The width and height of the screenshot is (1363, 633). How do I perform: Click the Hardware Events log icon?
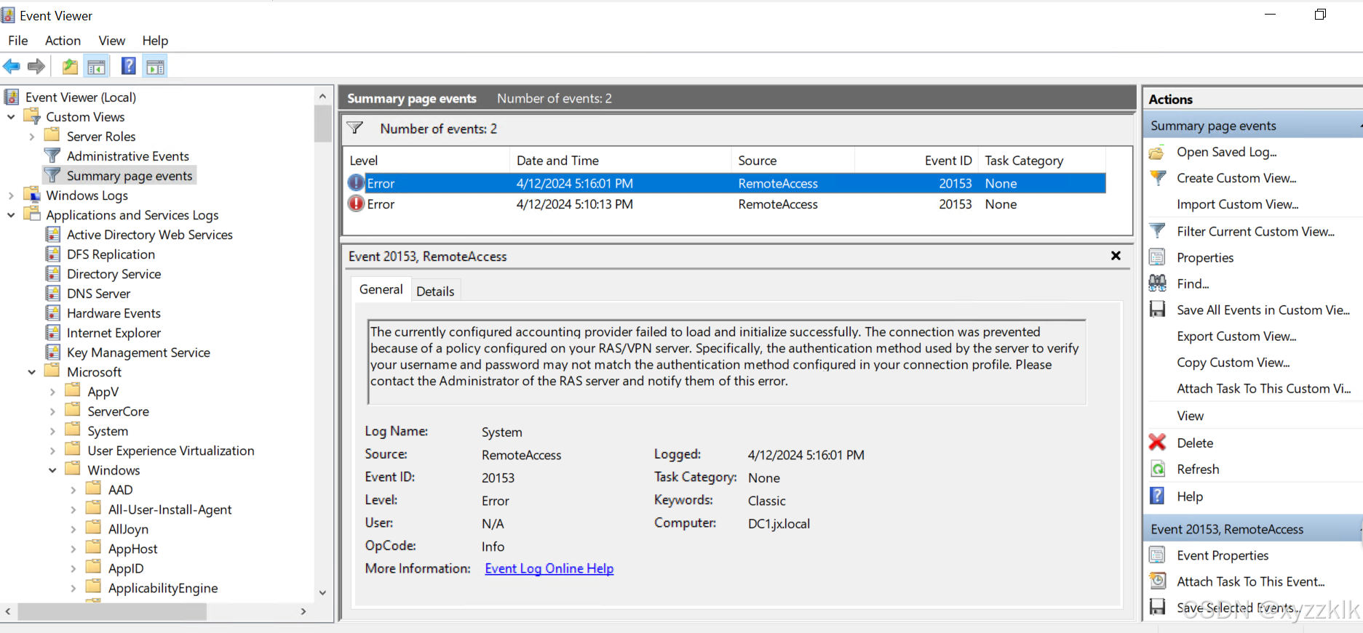[53, 313]
